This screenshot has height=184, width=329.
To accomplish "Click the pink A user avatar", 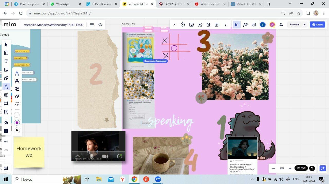I will (x=272, y=25).
